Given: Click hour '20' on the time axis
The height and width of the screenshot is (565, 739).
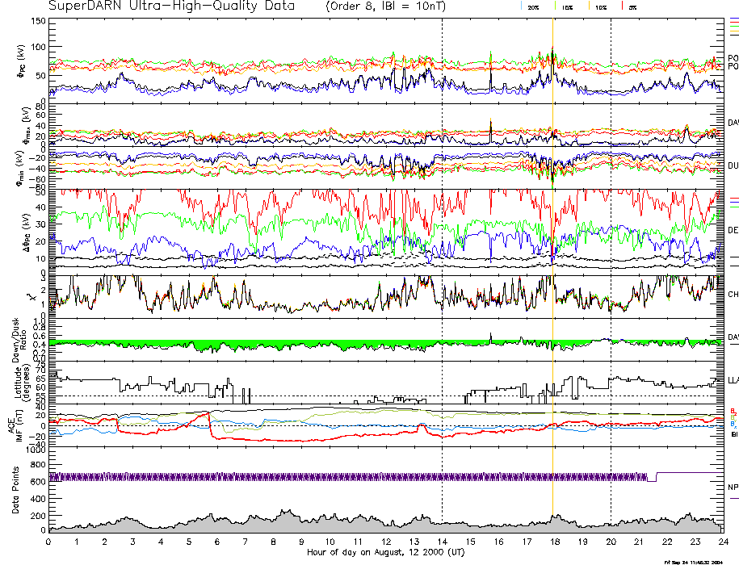Looking at the screenshot, I should [x=611, y=542].
